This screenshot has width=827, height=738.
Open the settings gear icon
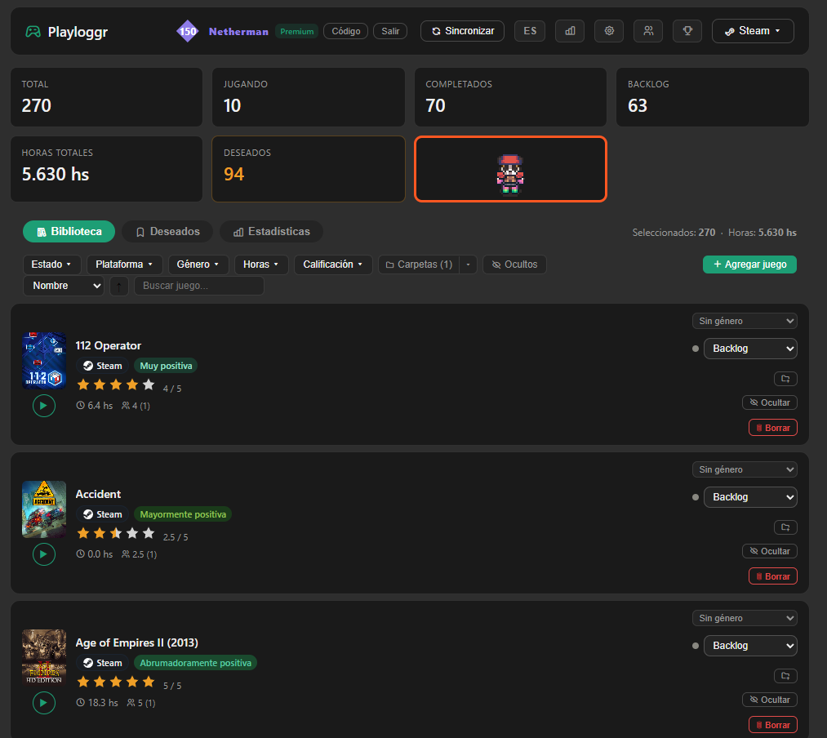(609, 31)
